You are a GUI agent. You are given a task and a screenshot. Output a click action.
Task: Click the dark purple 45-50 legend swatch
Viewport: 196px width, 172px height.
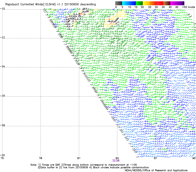pyautogui.click(x=181, y=3)
